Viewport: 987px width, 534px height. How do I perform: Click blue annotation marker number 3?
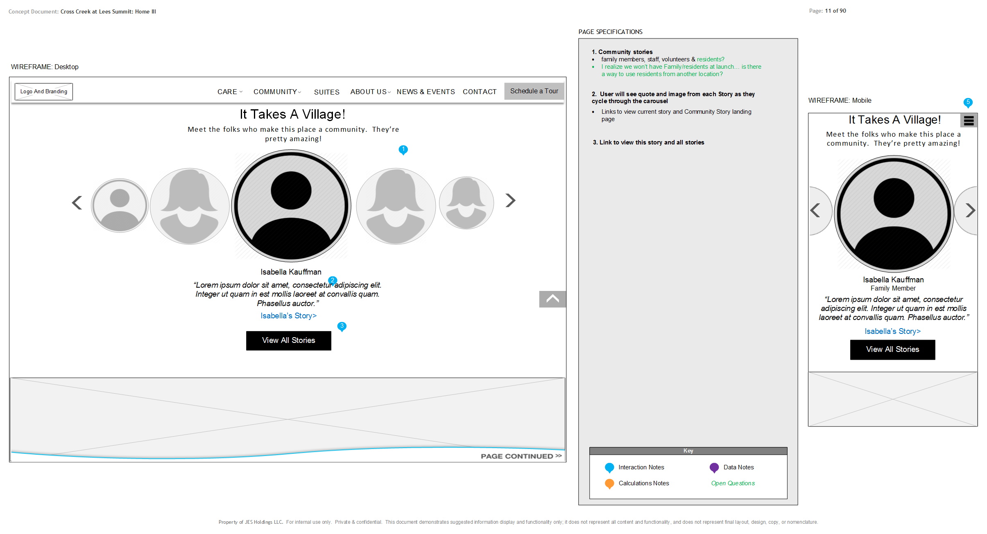pos(342,326)
